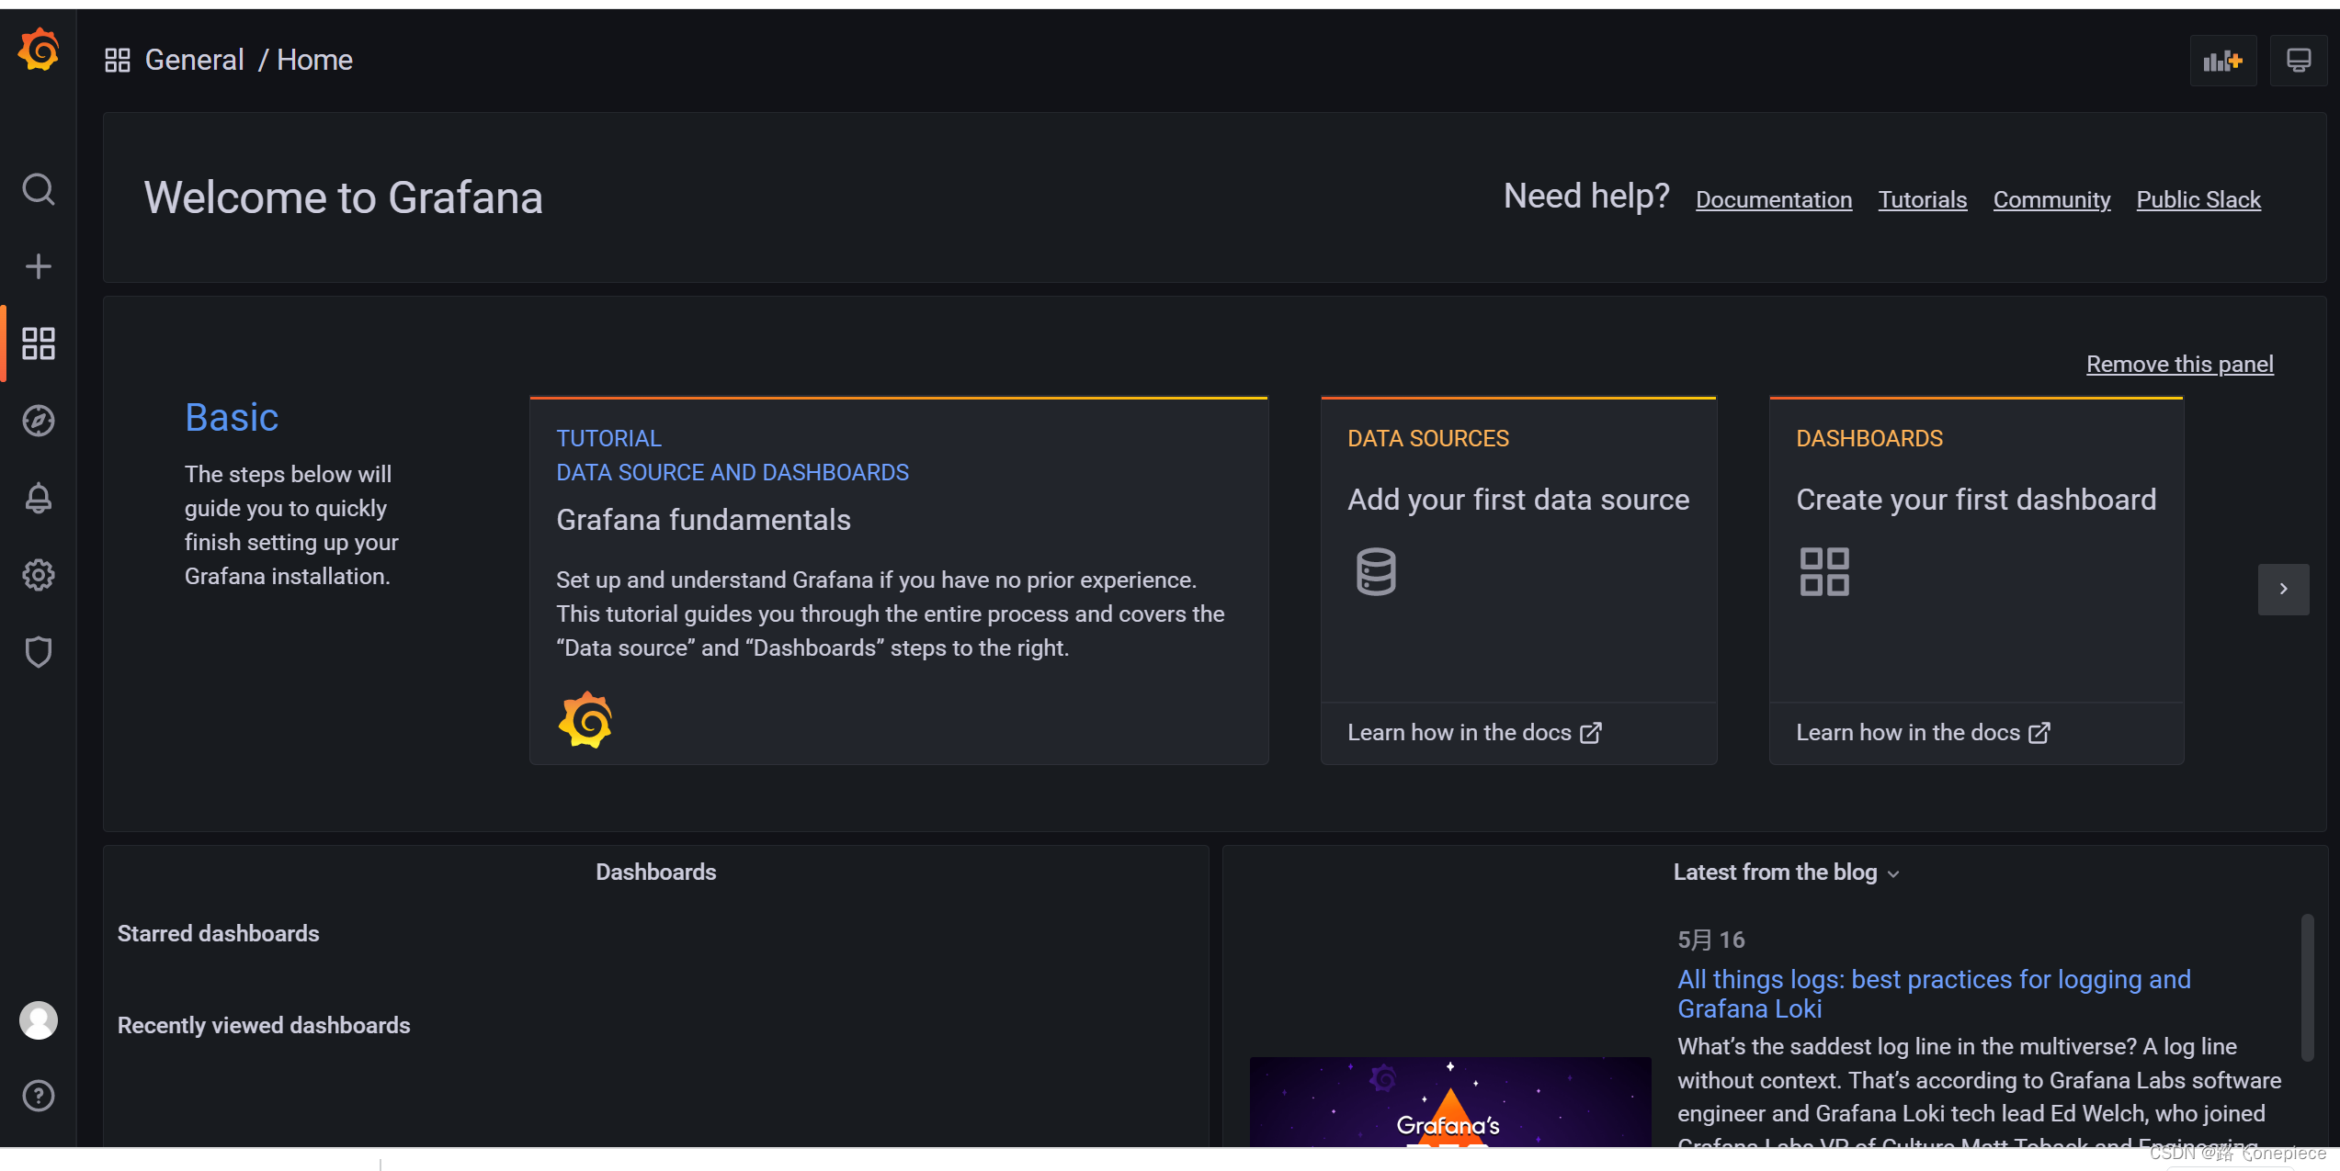This screenshot has width=2340, height=1171.
Task: Click Create your first dashboard
Action: pos(1976,499)
